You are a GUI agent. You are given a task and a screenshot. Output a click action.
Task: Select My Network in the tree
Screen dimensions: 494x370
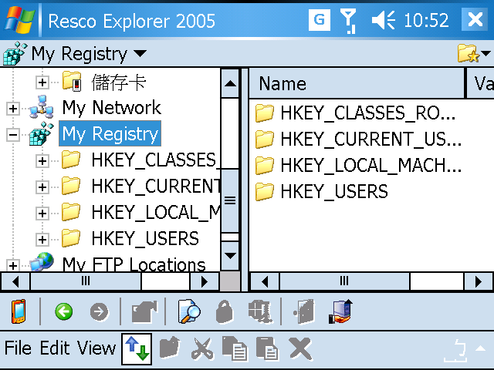pyautogui.click(x=111, y=108)
